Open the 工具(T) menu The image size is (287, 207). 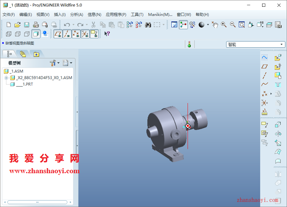[137, 15]
